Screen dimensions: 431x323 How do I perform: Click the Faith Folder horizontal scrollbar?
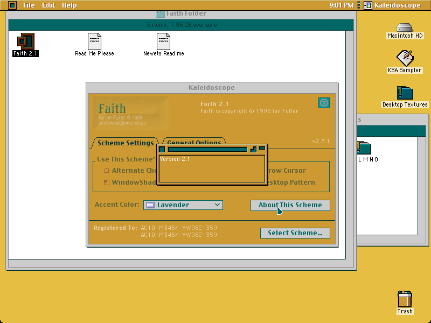click(177, 263)
